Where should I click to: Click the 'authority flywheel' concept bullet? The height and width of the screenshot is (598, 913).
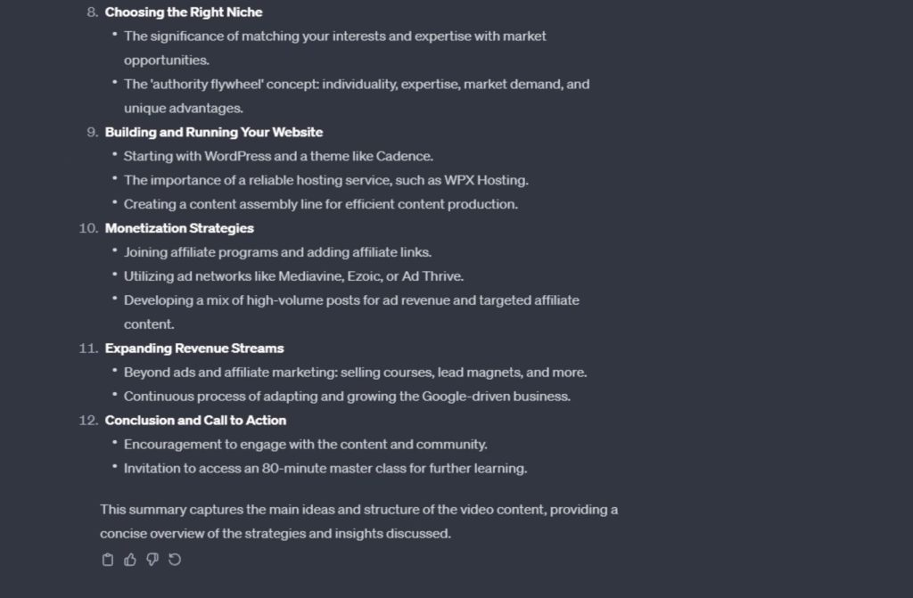[357, 85]
